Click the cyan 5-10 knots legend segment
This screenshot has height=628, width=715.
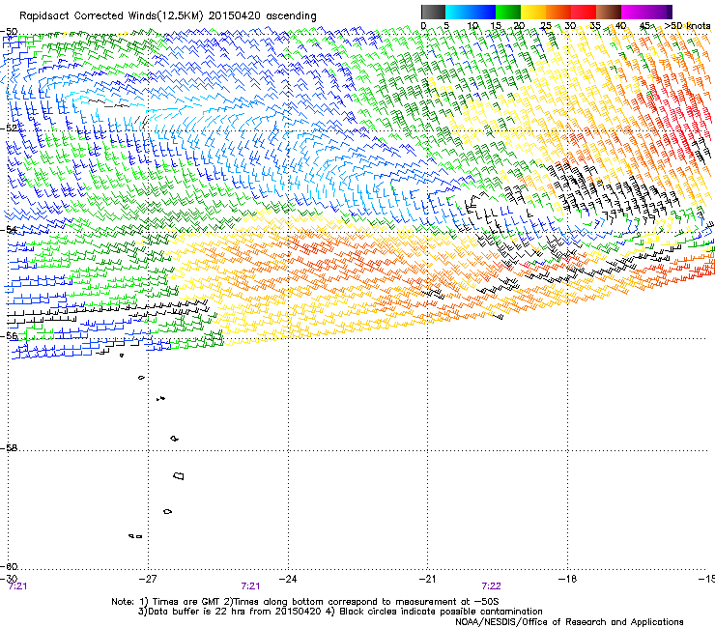click(x=458, y=12)
